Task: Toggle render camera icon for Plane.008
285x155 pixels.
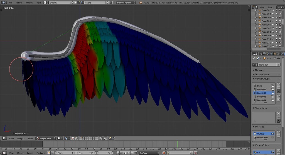Action: (280, 32)
